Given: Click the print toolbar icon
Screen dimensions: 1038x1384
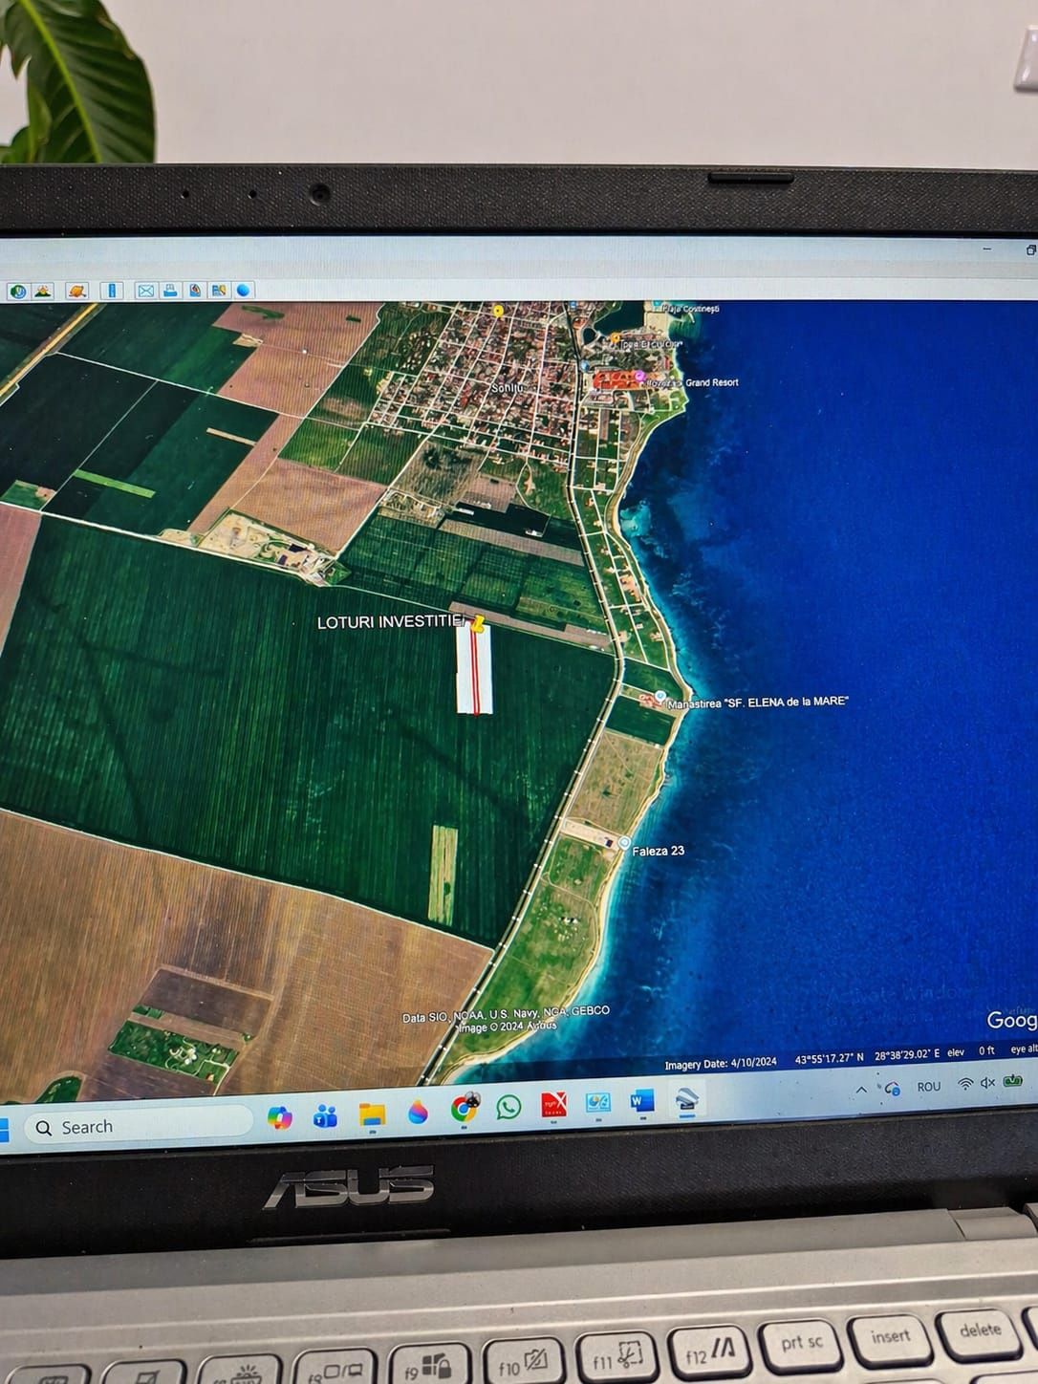Looking at the screenshot, I should coord(170,291).
